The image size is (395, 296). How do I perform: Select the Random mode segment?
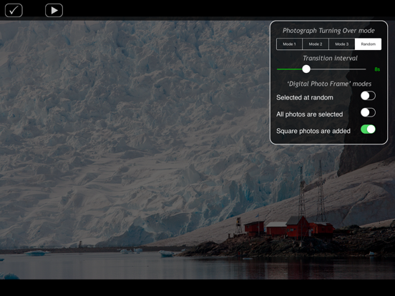pos(368,44)
